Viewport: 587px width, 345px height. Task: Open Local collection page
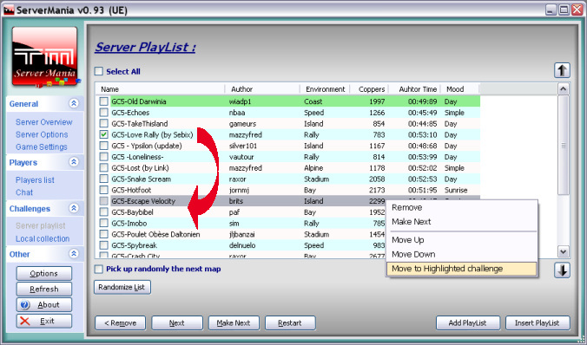(x=43, y=238)
